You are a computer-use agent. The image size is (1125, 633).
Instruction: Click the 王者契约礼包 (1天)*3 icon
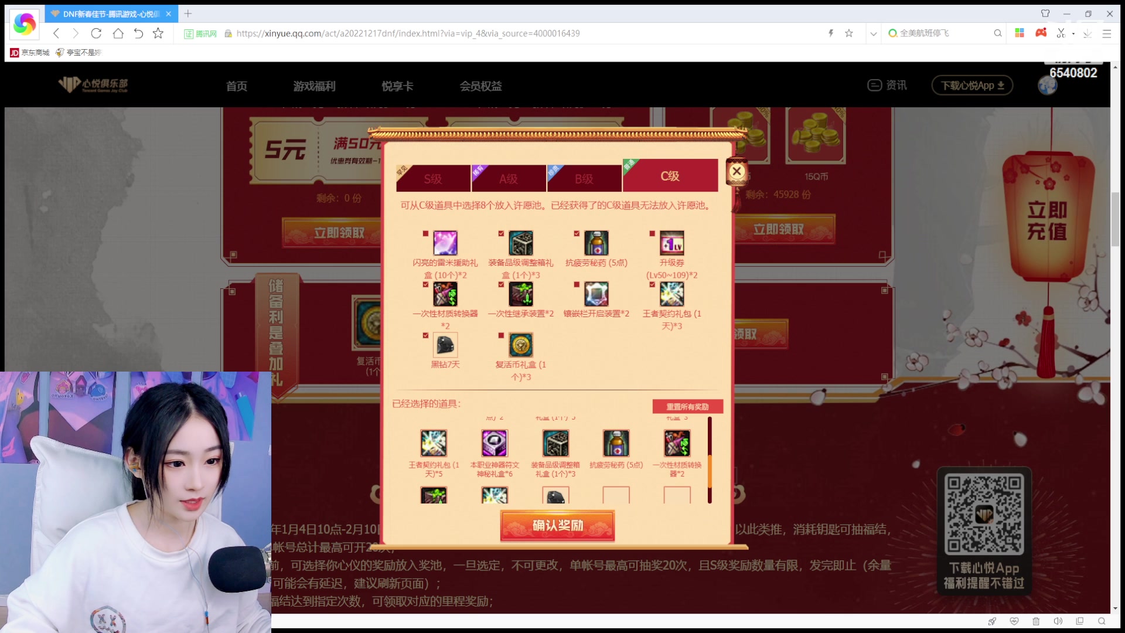tap(672, 294)
